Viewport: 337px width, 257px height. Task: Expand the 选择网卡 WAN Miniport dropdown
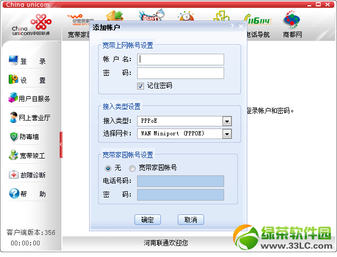point(227,134)
